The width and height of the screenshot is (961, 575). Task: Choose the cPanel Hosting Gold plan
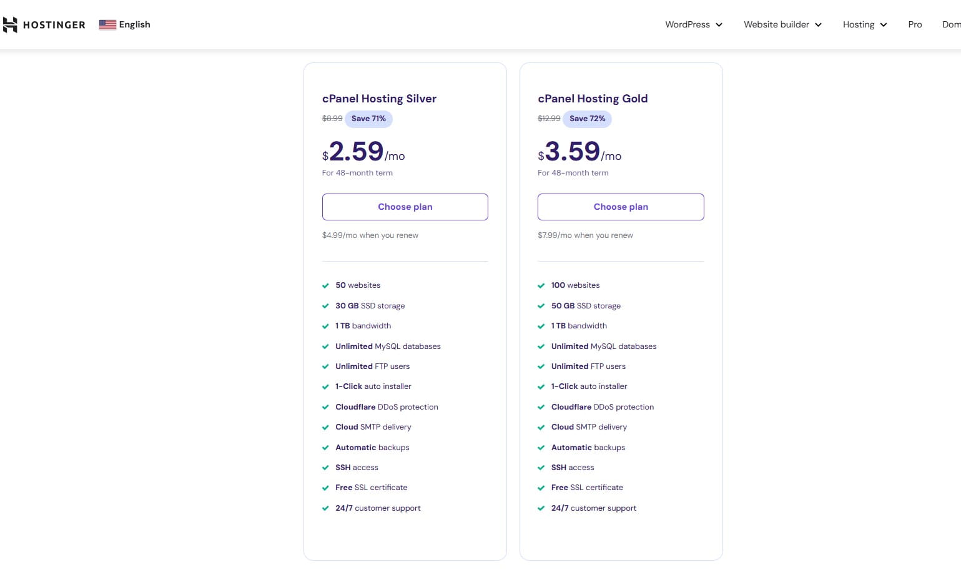click(x=621, y=207)
